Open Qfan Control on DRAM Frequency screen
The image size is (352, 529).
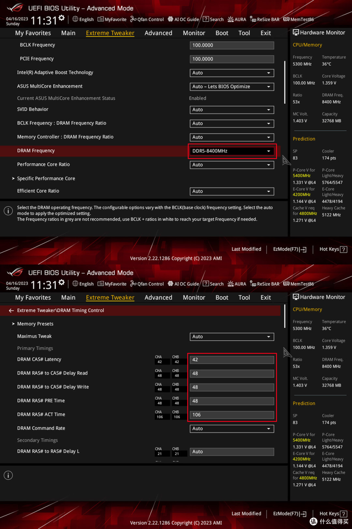[147, 19]
